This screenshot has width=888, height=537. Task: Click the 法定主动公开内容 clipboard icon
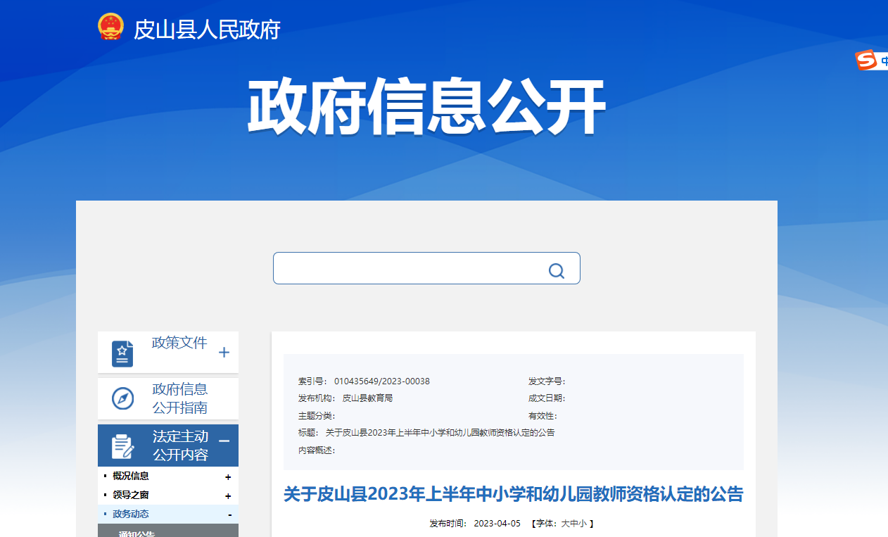(x=122, y=446)
